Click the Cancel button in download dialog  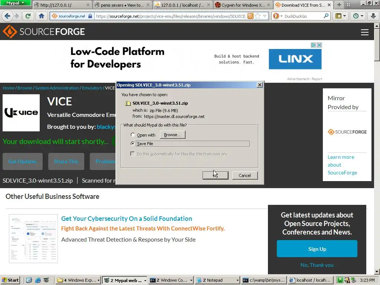(x=245, y=176)
